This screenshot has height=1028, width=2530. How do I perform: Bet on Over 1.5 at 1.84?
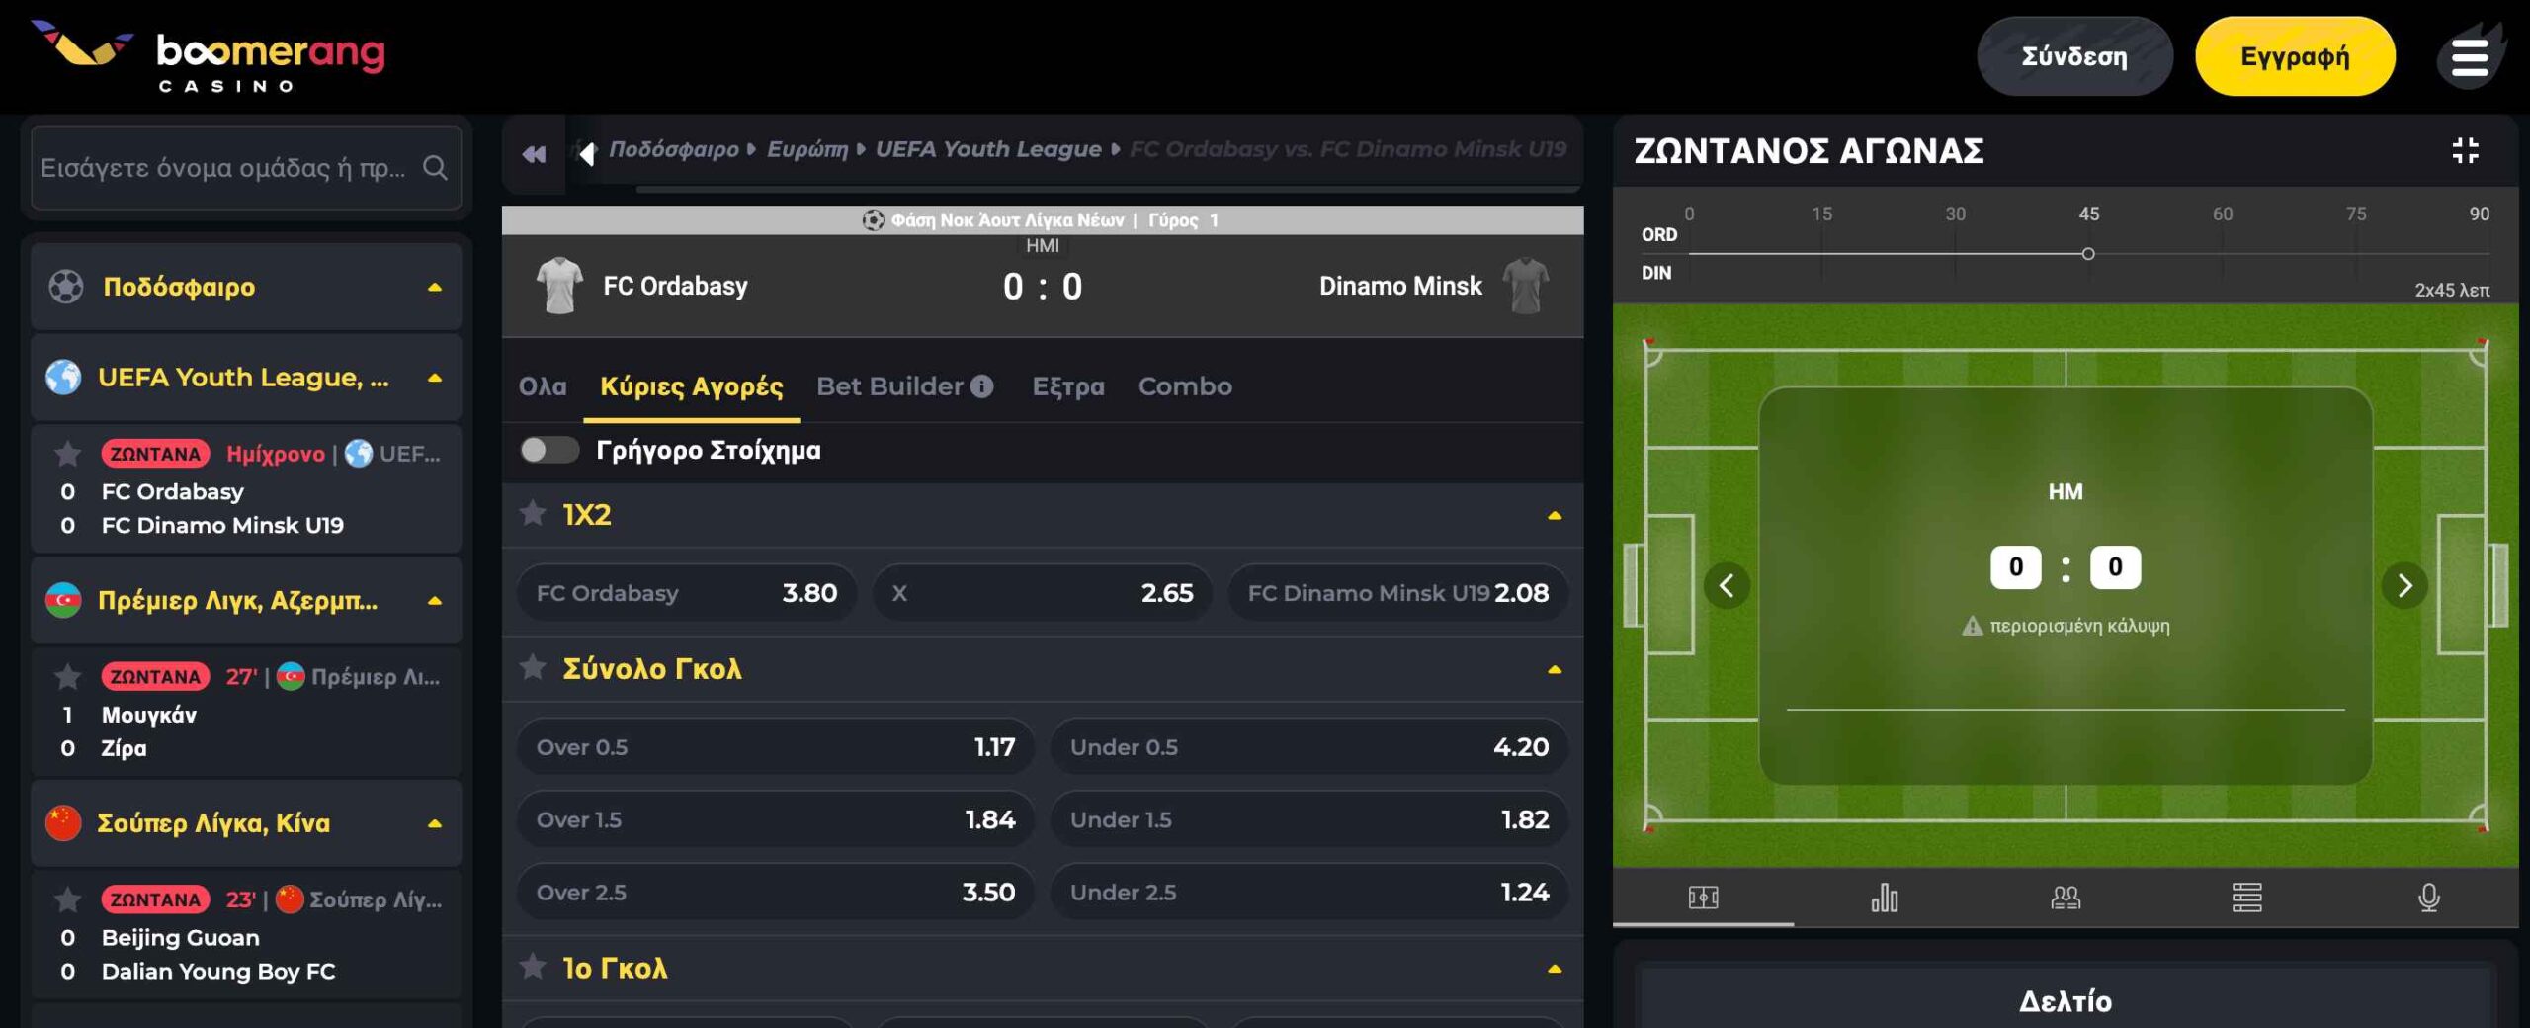pos(775,819)
